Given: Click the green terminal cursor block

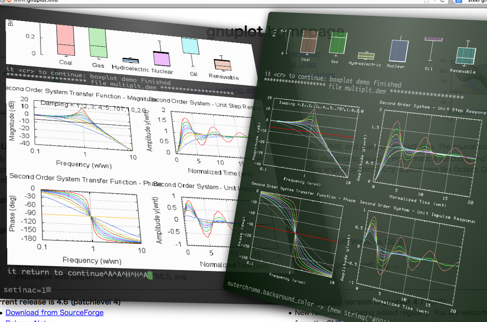Looking at the screenshot, I should coord(150,275).
